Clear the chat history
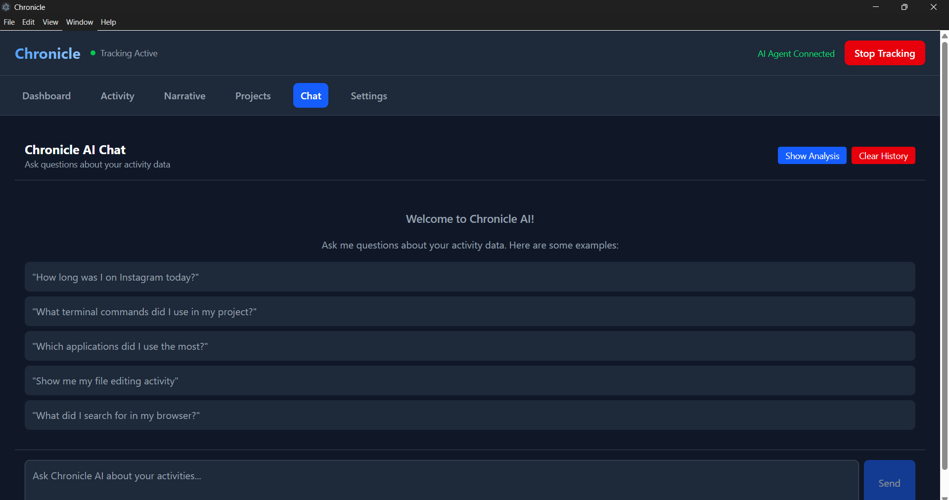Viewport: 949px width, 500px height. (x=883, y=156)
